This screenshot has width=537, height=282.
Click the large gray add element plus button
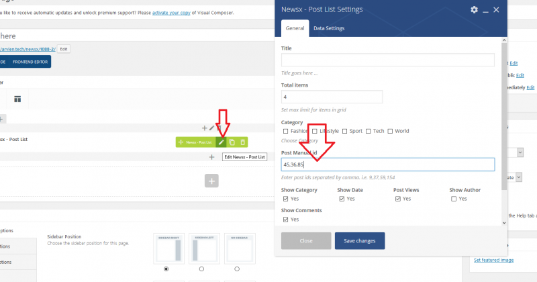(211, 180)
